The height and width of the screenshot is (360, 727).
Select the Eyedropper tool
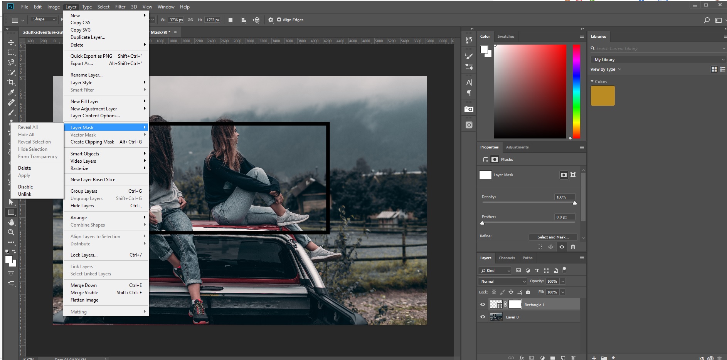coord(11,92)
